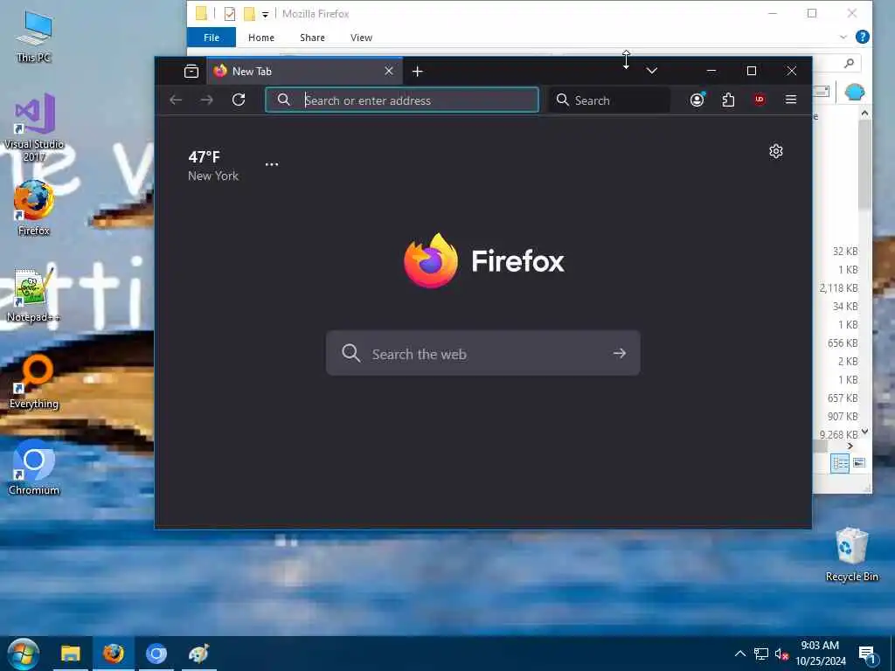Image resolution: width=895 pixels, height=671 pixels.
Task: Open the clock showing 9:03 AM
Action: pos(820,654)
